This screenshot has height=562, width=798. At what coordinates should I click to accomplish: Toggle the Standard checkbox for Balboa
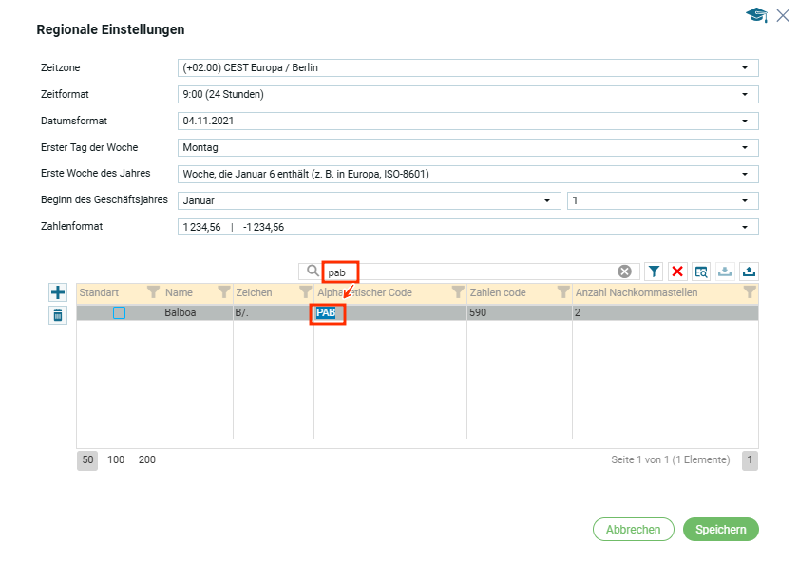pos(120,312)
